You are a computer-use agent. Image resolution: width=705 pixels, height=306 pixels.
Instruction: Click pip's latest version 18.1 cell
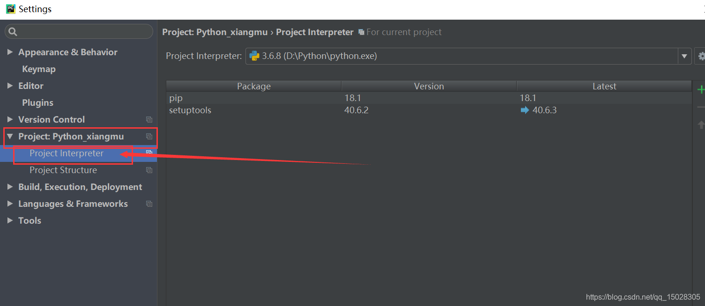pos(528,98)
